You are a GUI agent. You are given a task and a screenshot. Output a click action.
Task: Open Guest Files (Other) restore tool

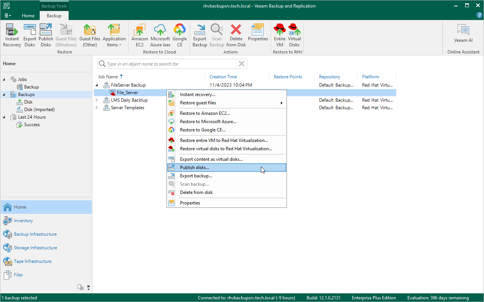pyautogui.click(x=90, y=35)
